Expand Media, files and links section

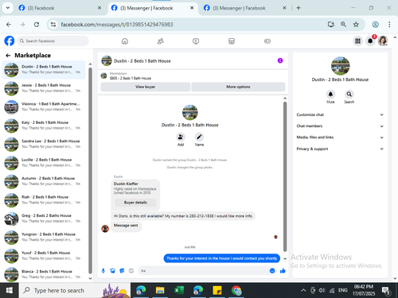tap(340, 137)
